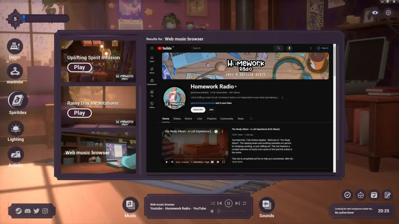Open the calendar icon
The image size is (399, 224).
[x=374, y=195]
